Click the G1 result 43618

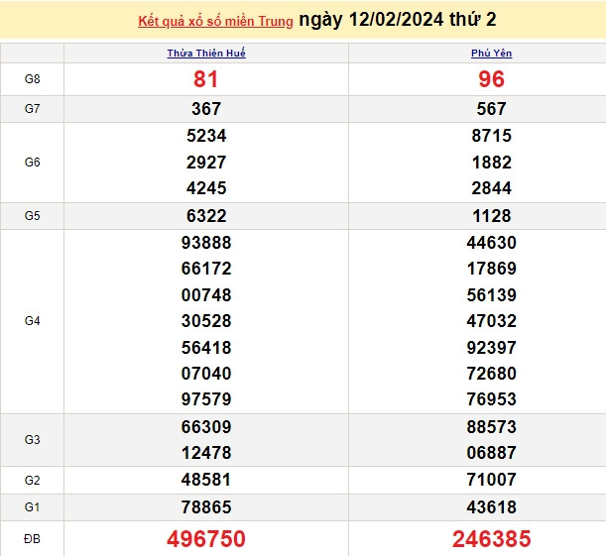coord(491,507)
